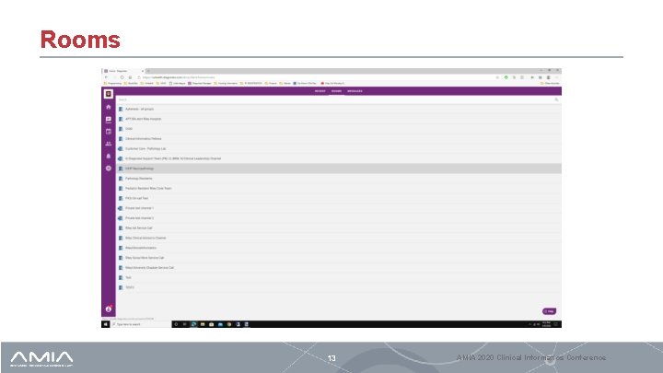The height and width of the screenshot is (373, 663).
Task: Focus the room search field
Action: (x=335, y=99)
